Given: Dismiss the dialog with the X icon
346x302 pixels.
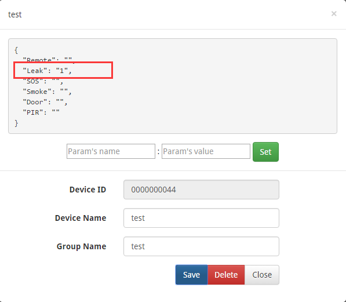Looking at the screenshot, I should pos(334,14).
